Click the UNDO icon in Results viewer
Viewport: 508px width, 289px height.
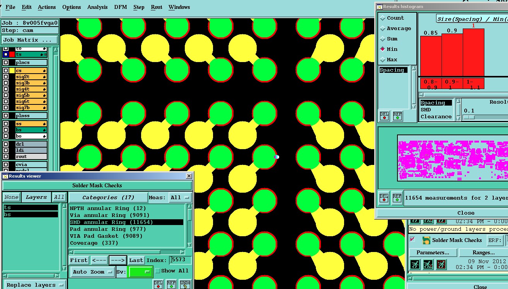(x=185, y=284)
